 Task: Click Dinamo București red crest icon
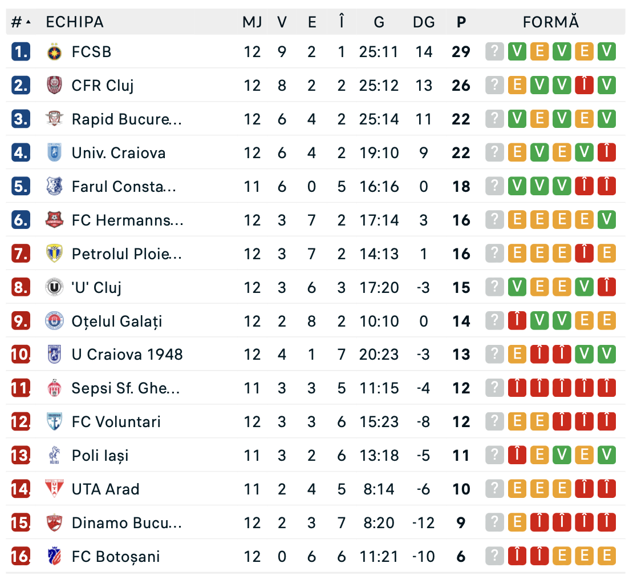(x=54, y=523)
